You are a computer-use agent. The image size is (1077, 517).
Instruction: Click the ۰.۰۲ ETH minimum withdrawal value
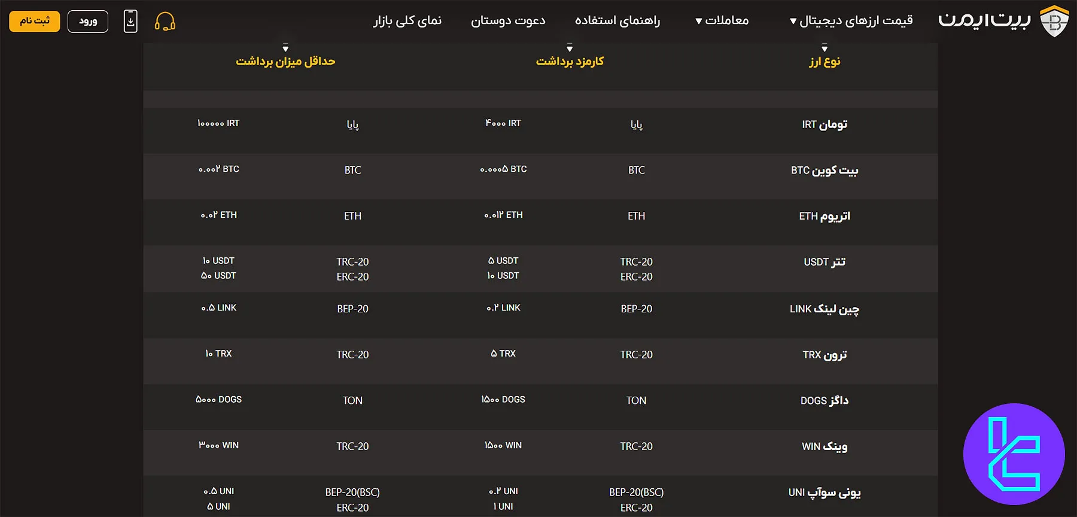click(218, 215)
